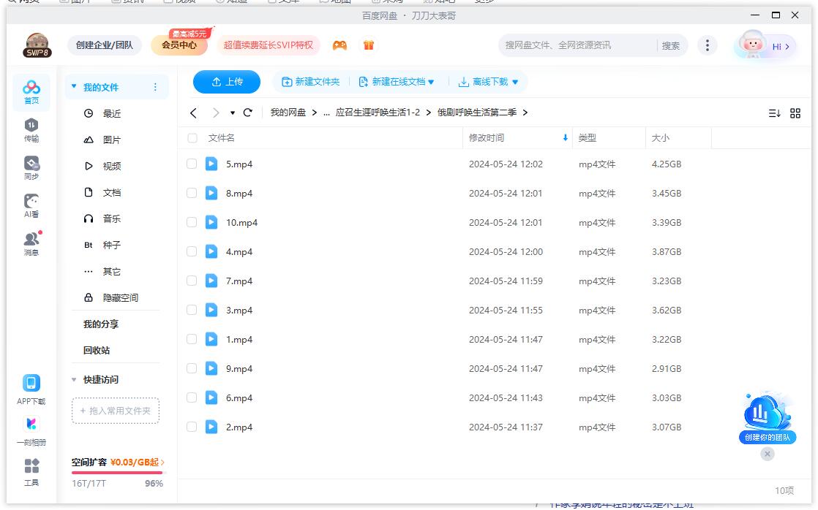This screenshot has width=818, height=510.
Task: Switch to the 视频 category
Action: click(113, 166)
